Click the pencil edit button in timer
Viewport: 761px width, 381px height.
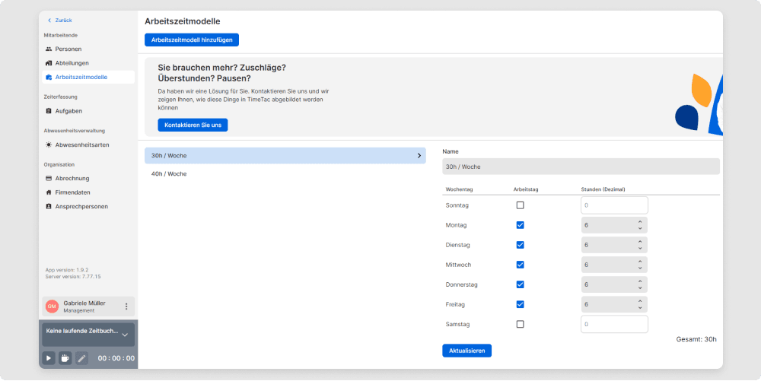pyautogui.click(x=81, y=358)
